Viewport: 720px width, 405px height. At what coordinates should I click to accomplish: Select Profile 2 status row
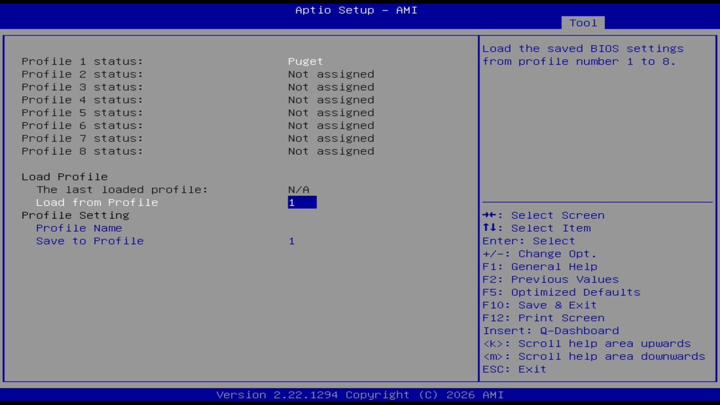[82, 74]
